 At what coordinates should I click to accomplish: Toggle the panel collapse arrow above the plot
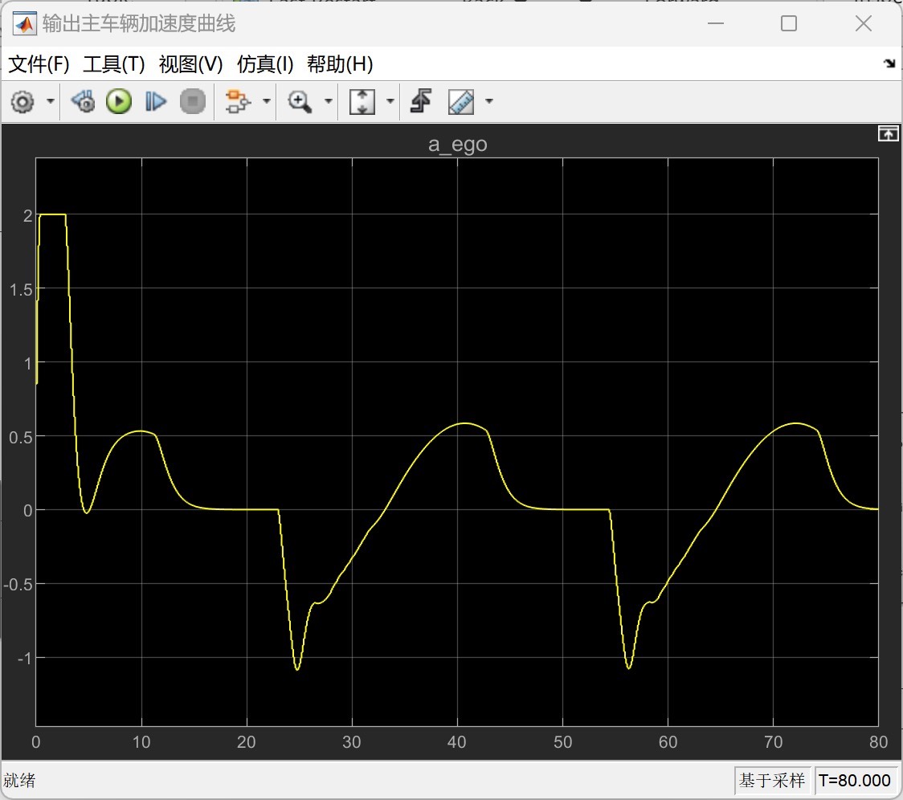click(x=889, y=133)
